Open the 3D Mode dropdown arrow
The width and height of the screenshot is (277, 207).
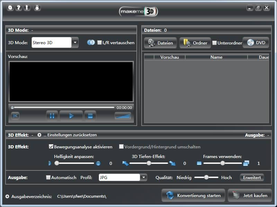[75, 42]
